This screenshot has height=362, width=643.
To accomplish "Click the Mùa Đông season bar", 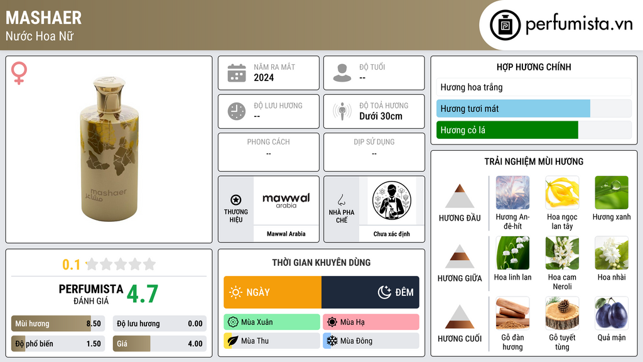I will (371, 341).
